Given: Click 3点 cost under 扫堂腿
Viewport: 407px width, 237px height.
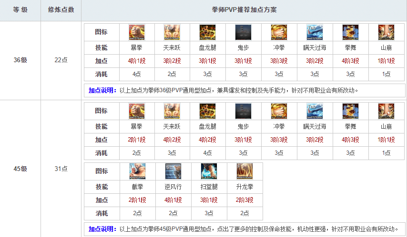Looking at the screenshot, I should 209,213.
